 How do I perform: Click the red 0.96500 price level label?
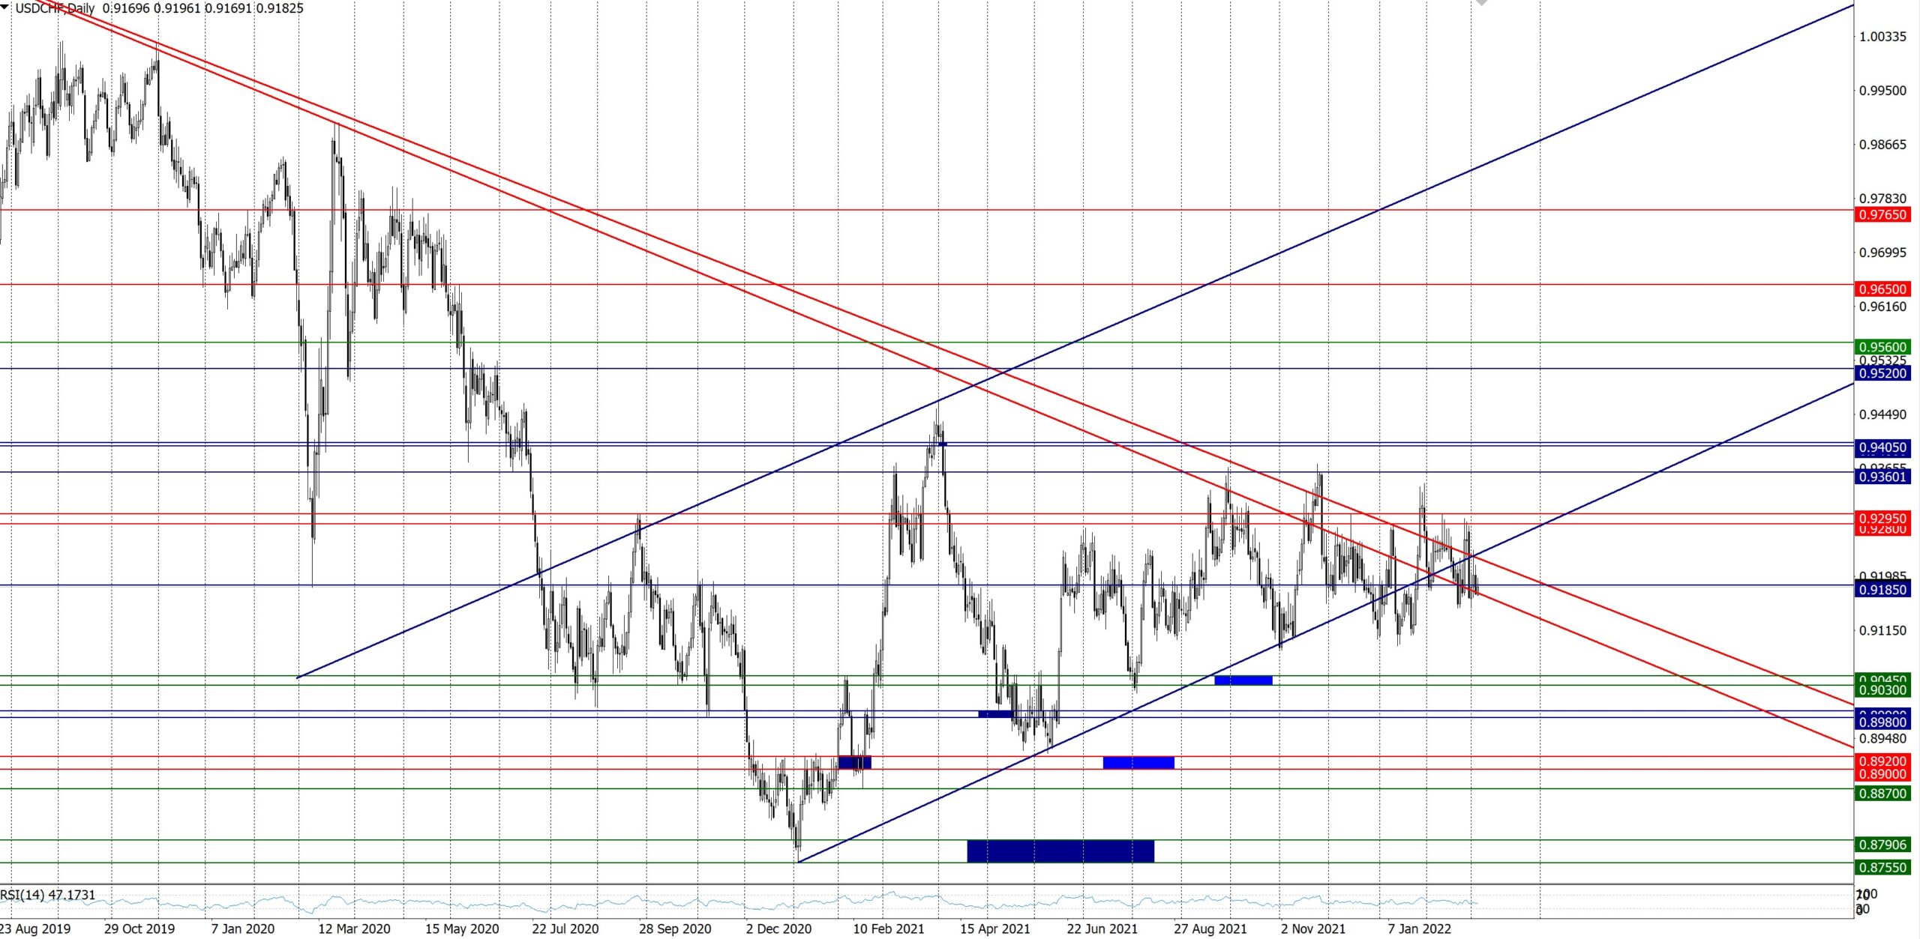coord(1882,289)
